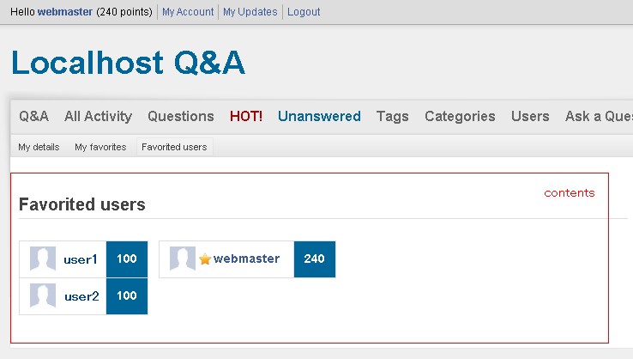Open My Updates page
The height and width of the screenshot is (359, 633).
pyautogui.click(x=250, y=12)
